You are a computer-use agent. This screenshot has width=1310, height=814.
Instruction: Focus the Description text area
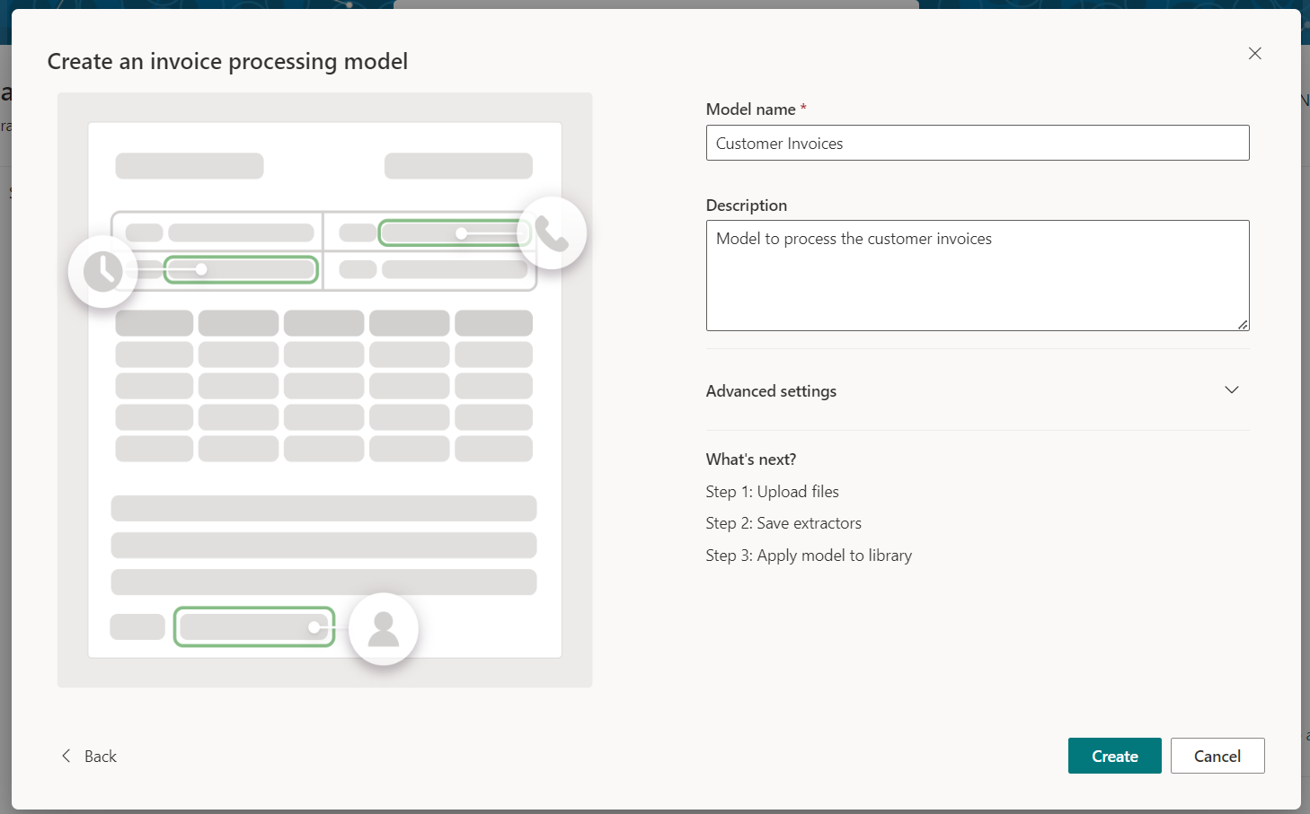tap(977, 276)
